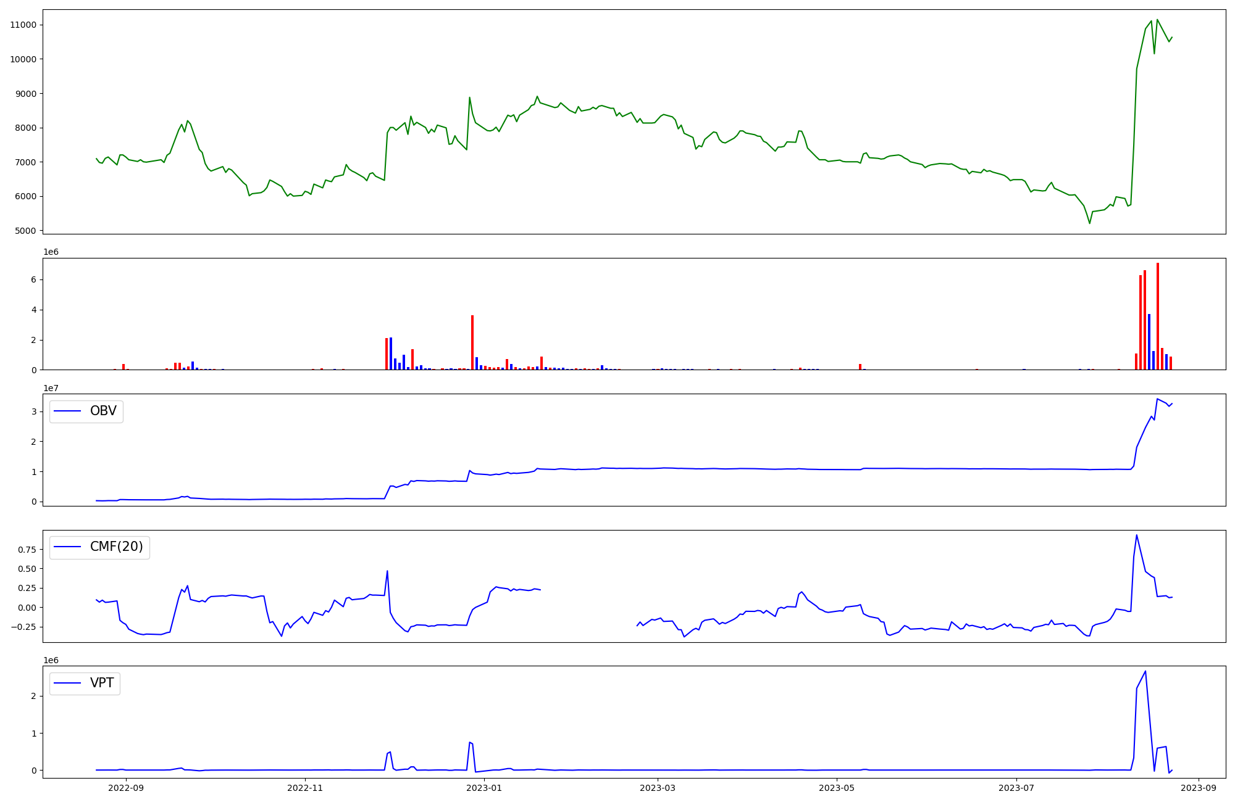Viewport: 1235px width, 802px height.
Task: Click the 2023-05 date tick label
Action: click(x=837, y=788)
